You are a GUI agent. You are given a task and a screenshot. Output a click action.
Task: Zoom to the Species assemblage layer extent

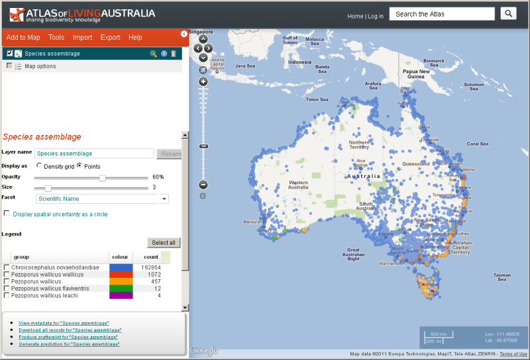coord(153,54)
